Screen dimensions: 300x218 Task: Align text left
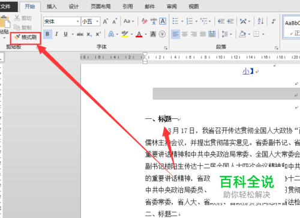click(175, 34)
